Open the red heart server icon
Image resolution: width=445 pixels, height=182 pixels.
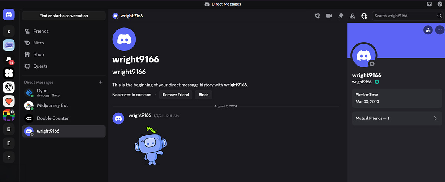pos(9,101)
